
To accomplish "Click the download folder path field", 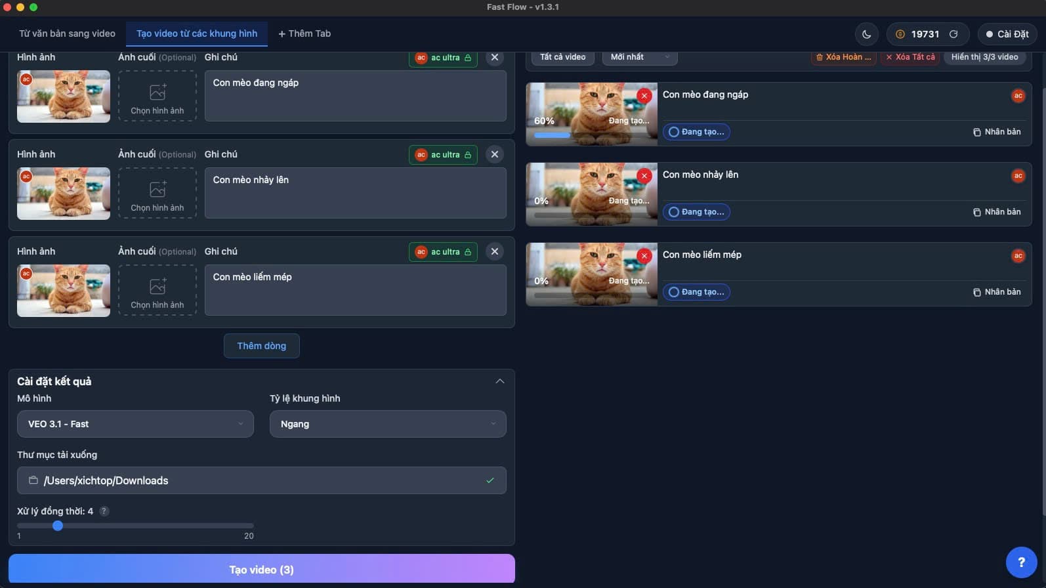I will pos(262,480).
